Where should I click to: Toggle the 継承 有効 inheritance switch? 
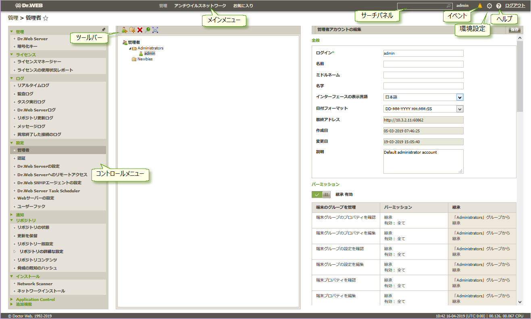point(321,195)
